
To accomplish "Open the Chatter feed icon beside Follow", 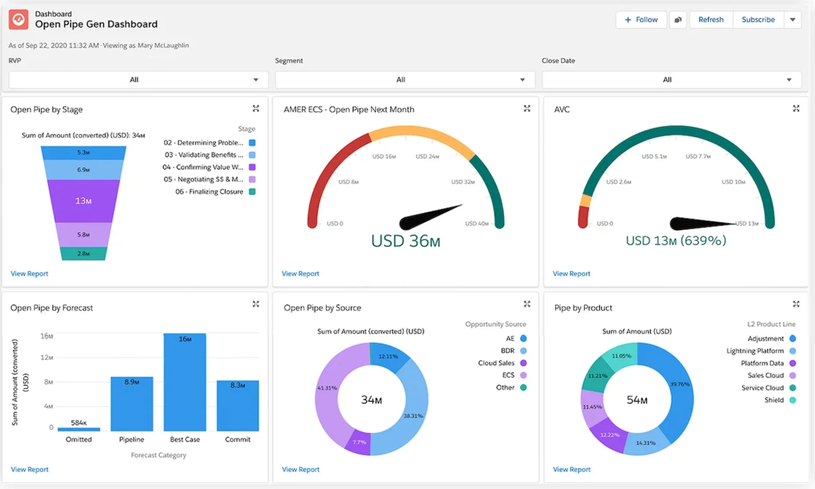I will pos(678,19).
